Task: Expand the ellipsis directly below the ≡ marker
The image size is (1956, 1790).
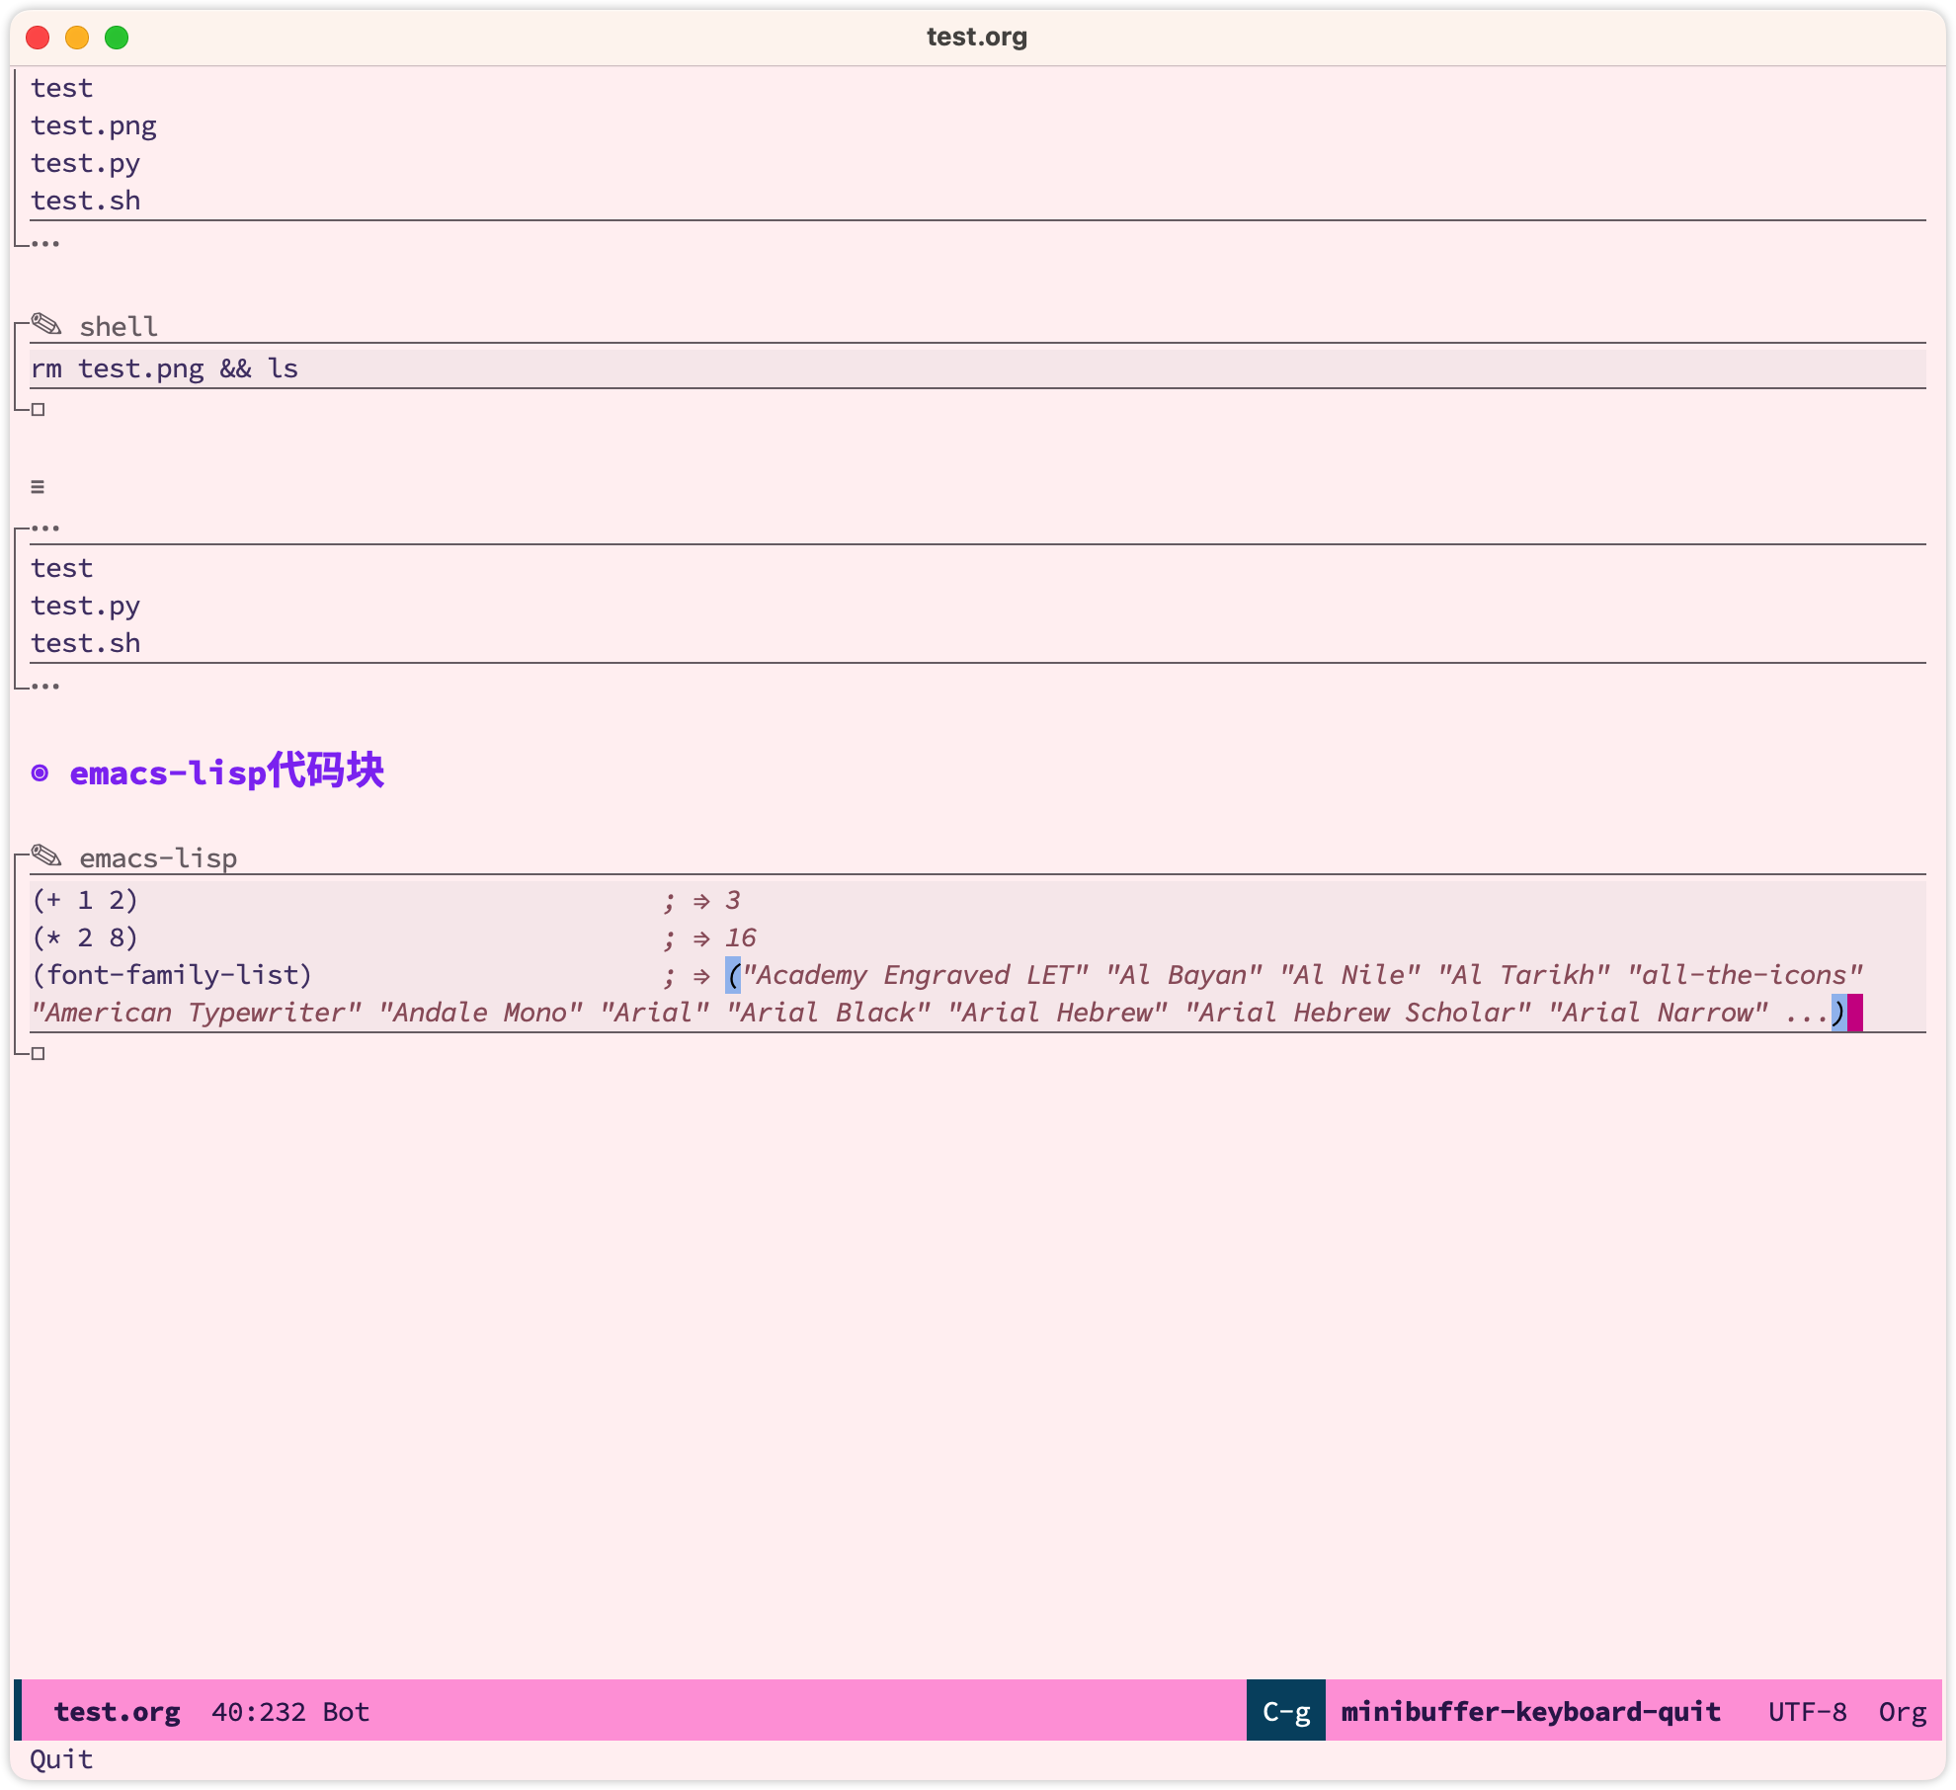Action: [45, 529]
